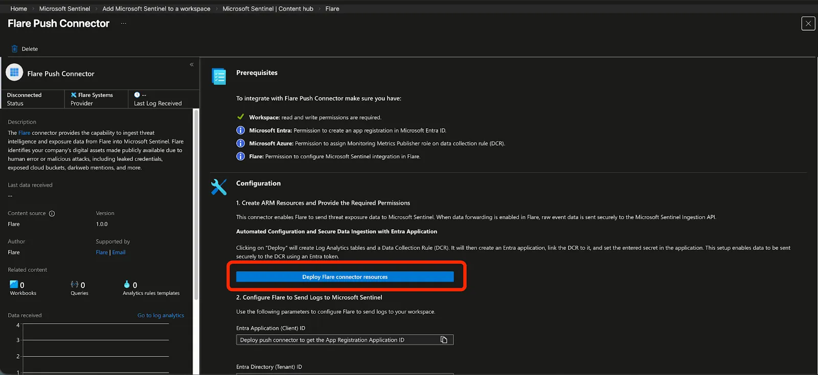The image size is (818, 375).
Task: Select the Disconnected status text
Action: coord(24,95)
